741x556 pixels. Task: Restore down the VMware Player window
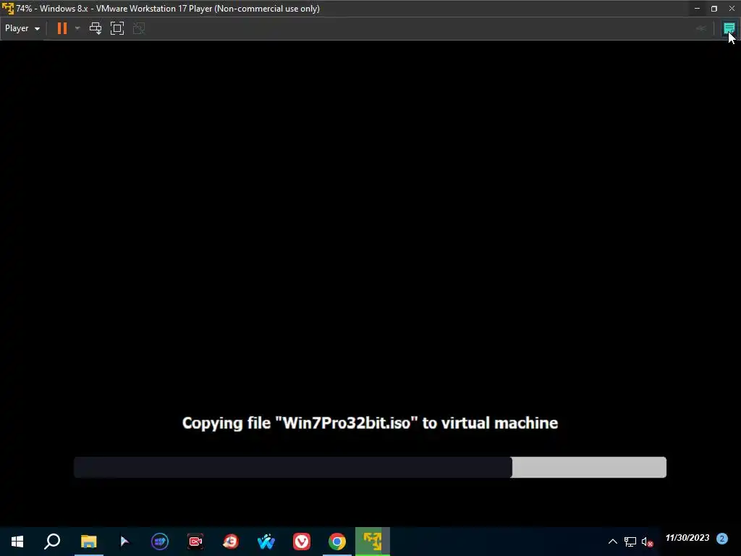coord(714,9)
